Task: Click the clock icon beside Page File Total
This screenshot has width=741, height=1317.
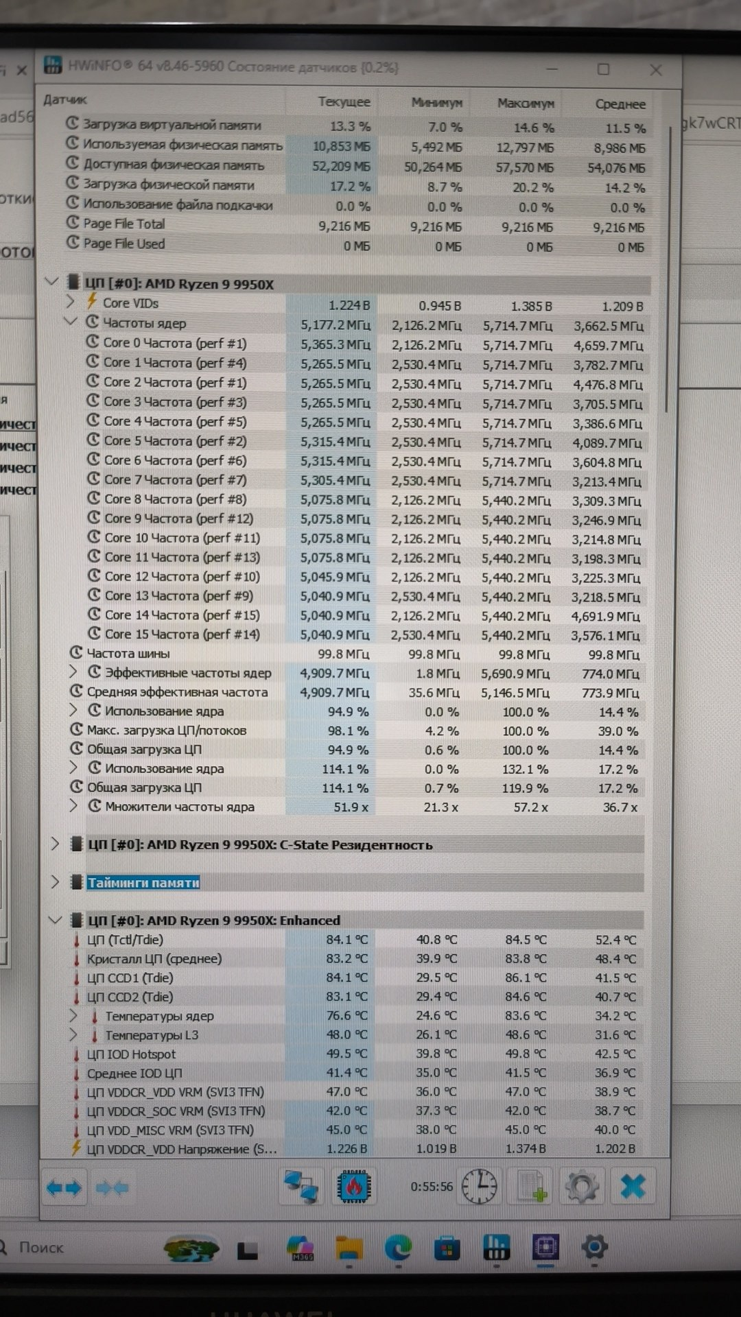Action: [73, 223]
